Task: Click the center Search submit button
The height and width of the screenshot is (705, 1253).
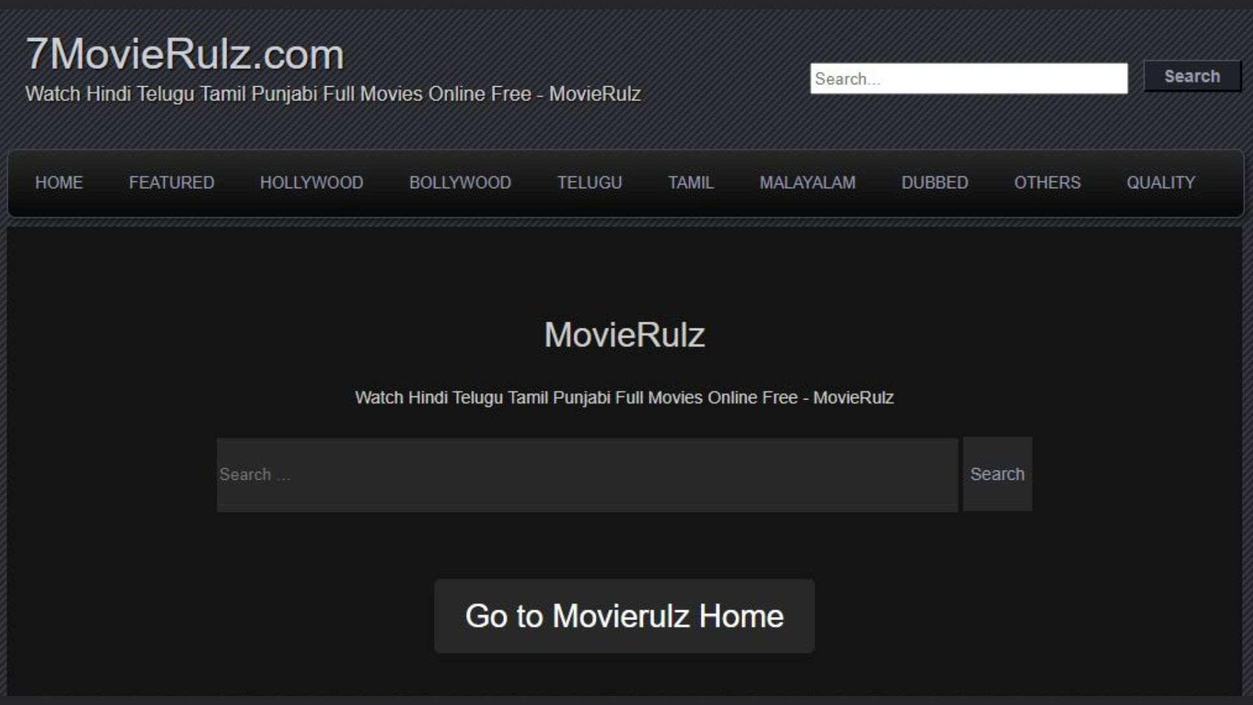Action: tap(997, 475)
